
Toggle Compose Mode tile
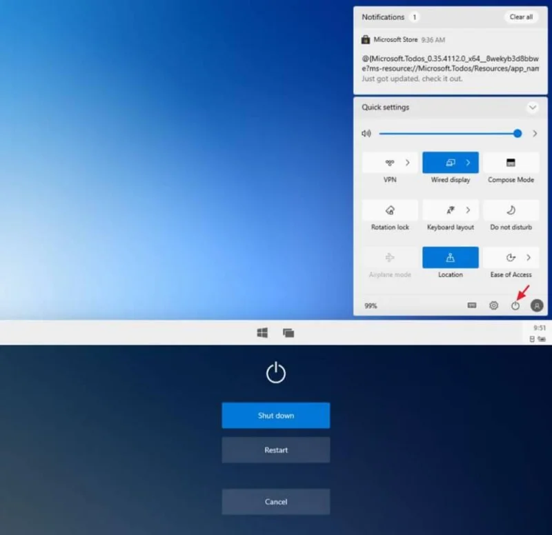[511, 163]
